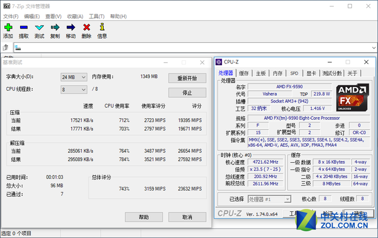Click the red Delete (删除) X icon

87,27
